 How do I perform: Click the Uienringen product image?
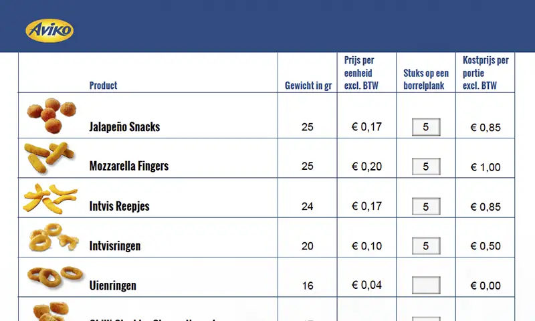54,275
